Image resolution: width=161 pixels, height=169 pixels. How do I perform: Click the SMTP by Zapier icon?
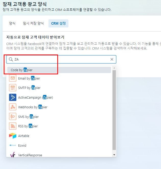click(x=13, y=88)
